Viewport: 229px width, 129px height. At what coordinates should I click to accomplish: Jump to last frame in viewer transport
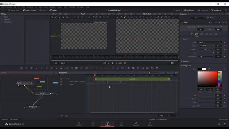[x=121, y=63]
